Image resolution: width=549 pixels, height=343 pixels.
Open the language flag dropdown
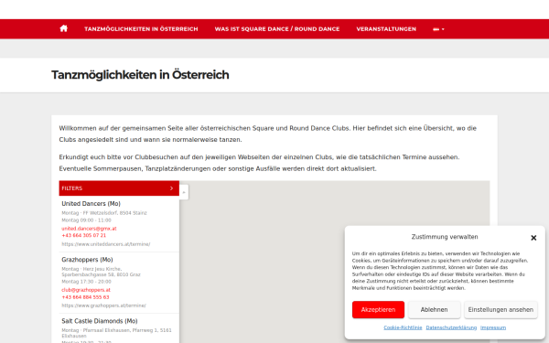(438, 29)
